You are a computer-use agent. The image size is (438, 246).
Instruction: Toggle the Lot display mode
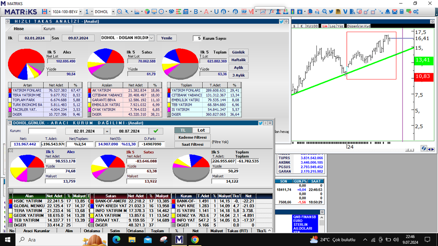201,130
